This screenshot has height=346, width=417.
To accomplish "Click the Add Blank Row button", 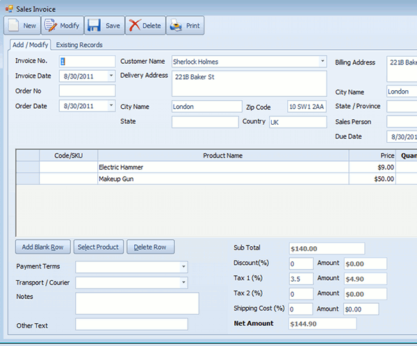I will tap(43, 247).
